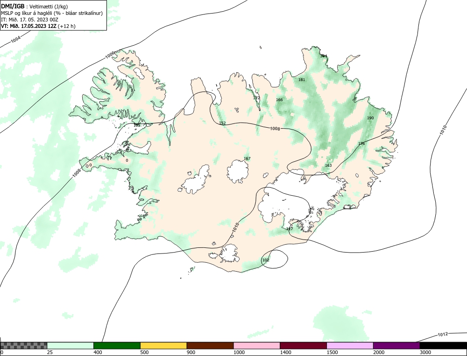The width and height of the screenshot is (467, 356).
Task: Click the legend label "25"
Action: (50, 352)
